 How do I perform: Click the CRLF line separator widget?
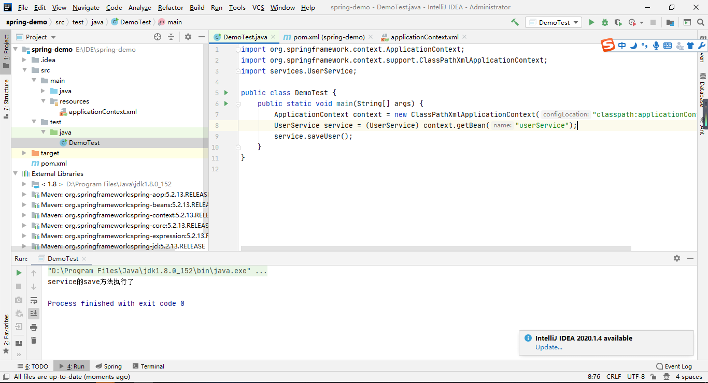tap(614, 377)
